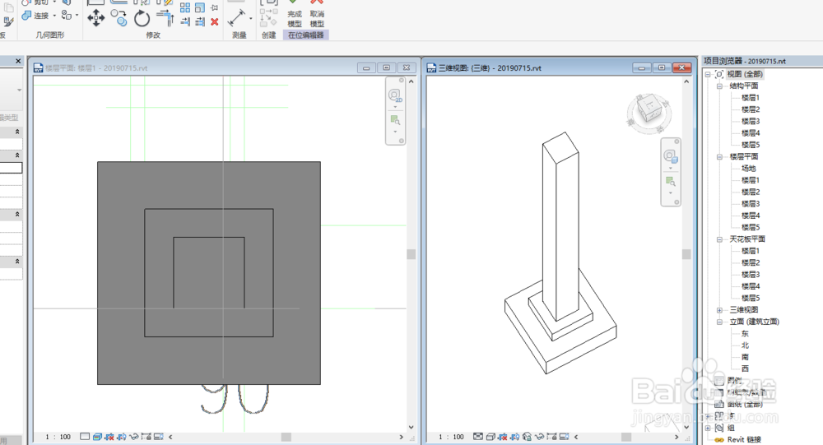This screenshot has width=823, height=445.
Task: Collapse the 视图 (全部) root node
Action: click(x=708, y=75)
